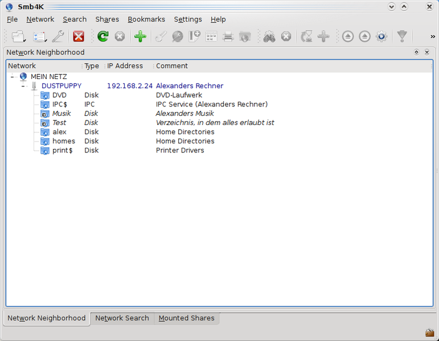Open the Search menu

point(75,19)
